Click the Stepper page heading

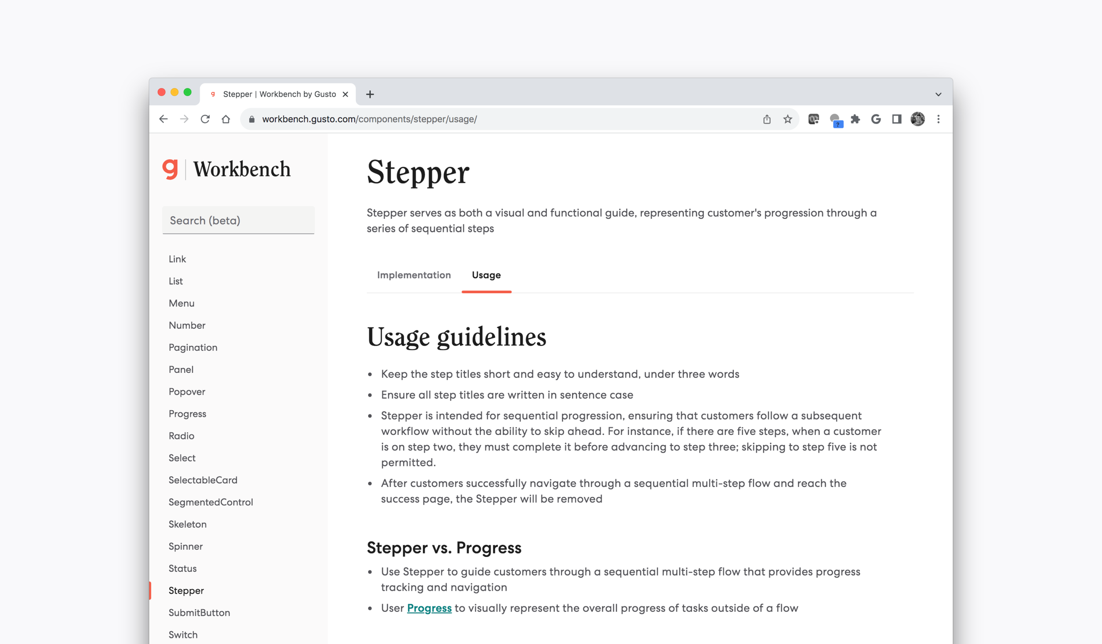pyautogui.click(x=418, y=172)
